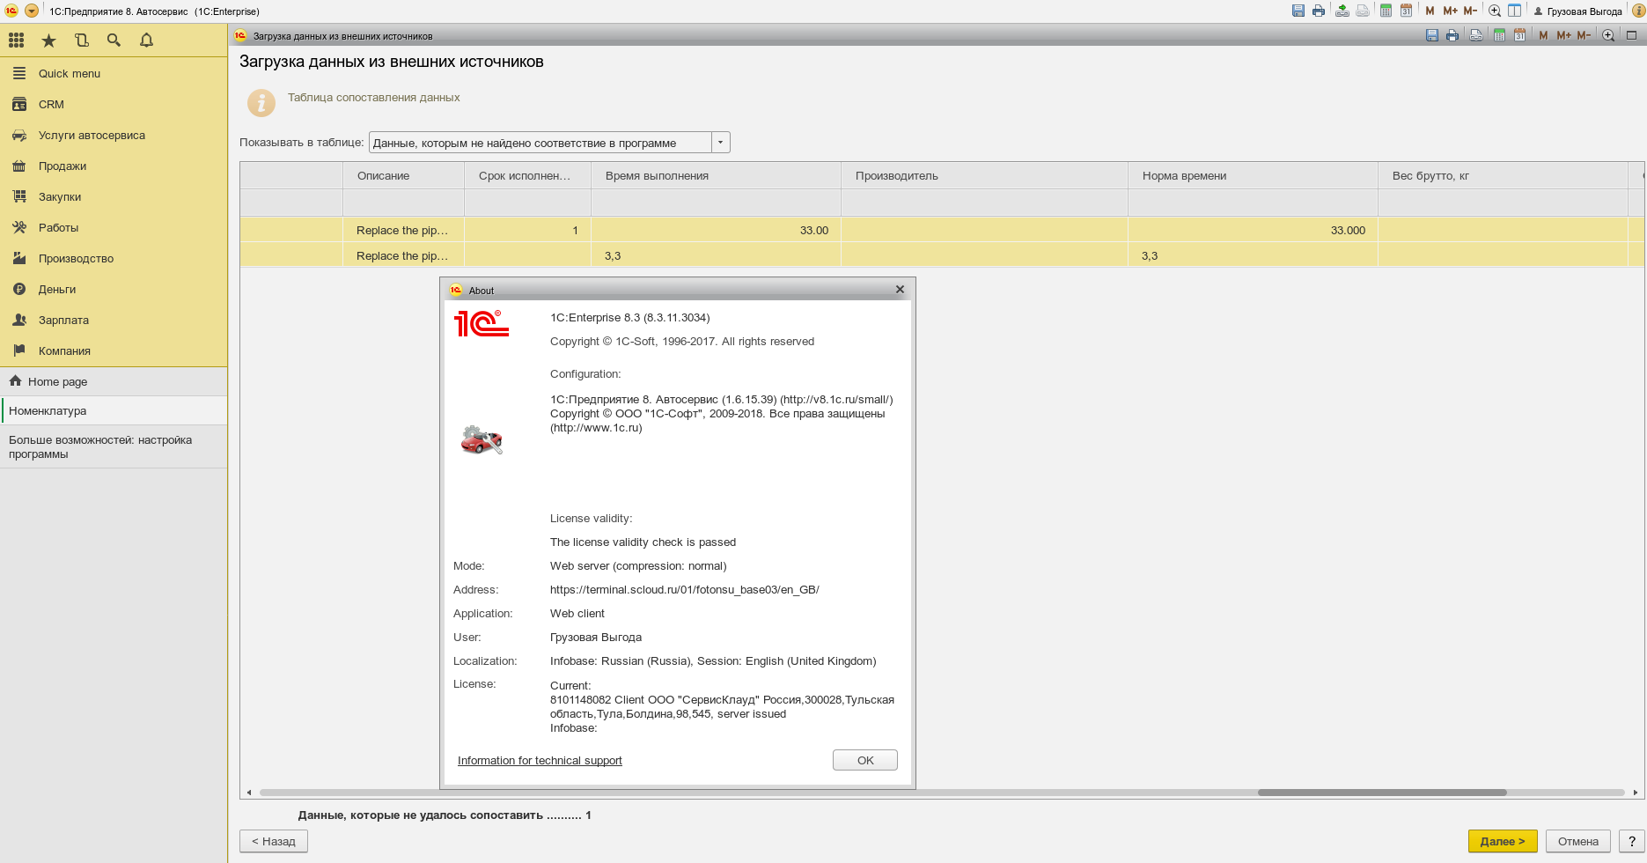
Task: Click the M memory button in main toolbar
Action: click(1430, 11)
